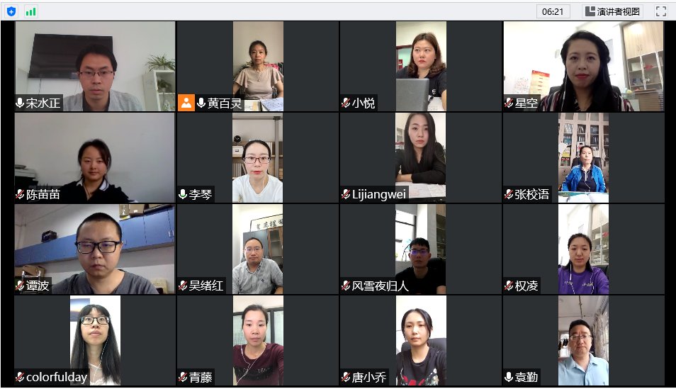Click the muted mic icon for 小悦
This screenshot has height=389, width=676.
(345, 103)
